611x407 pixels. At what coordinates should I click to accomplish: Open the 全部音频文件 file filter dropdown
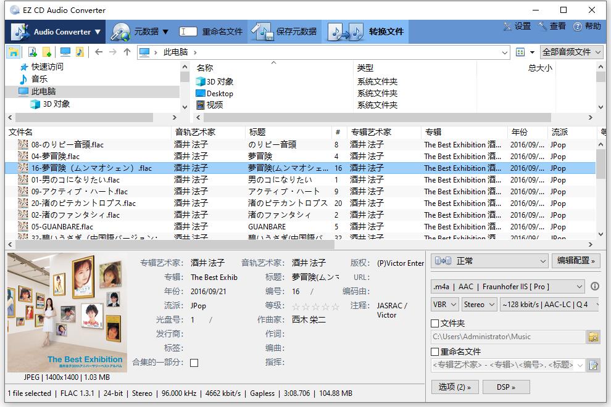point(572,52)
